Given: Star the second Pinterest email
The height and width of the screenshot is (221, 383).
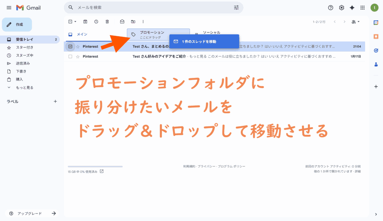Looking at the screenshot, I should (x=78, y=56).
